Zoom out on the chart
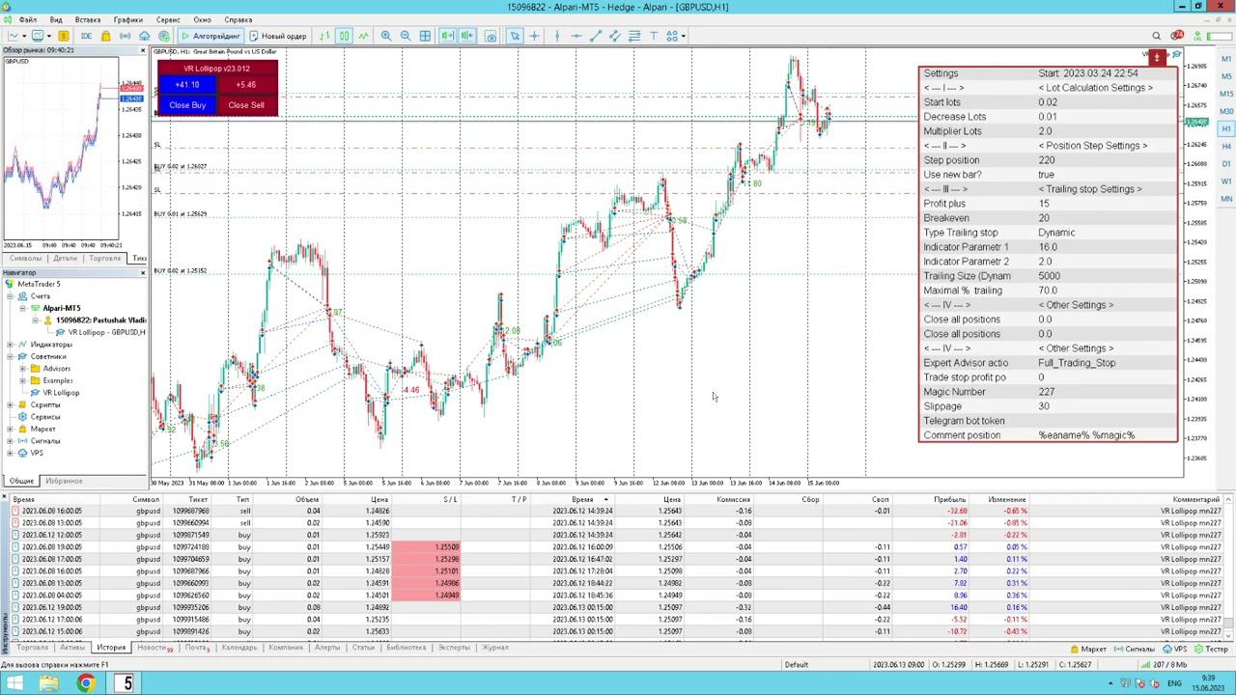This screenshot has height=695, width=1236. coord(406,36)
